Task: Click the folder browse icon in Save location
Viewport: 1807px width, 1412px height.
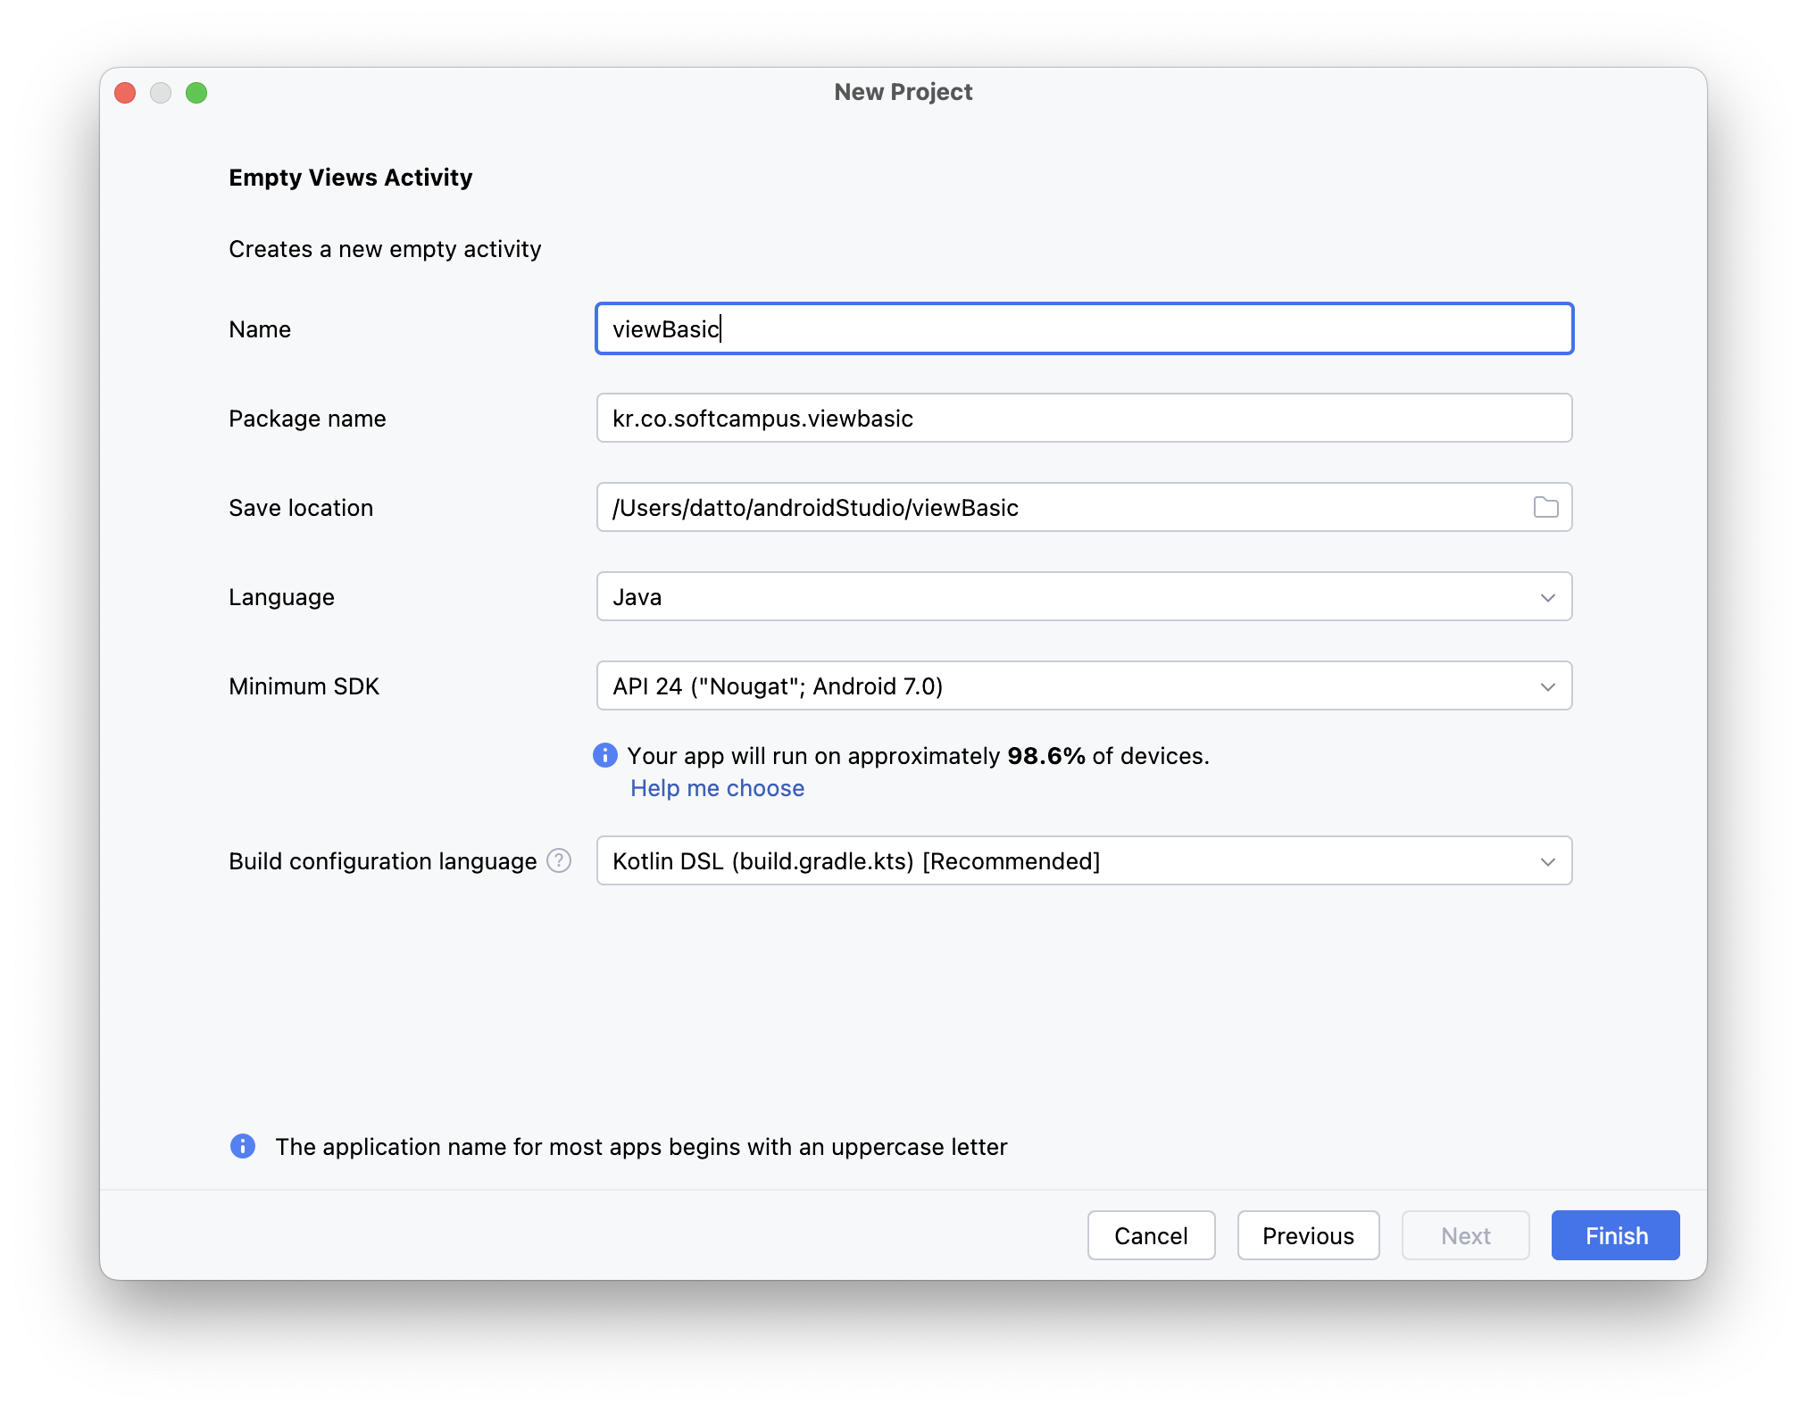Action: pyautogui.click(x=1545, y=507)
